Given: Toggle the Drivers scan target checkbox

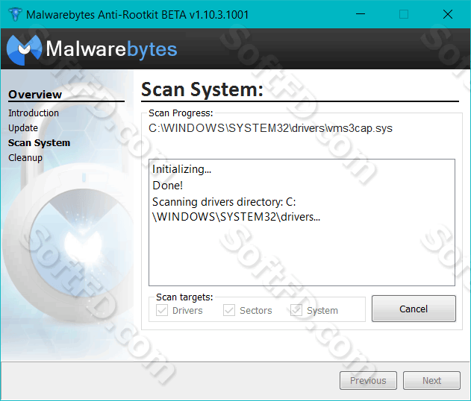Looking at the screenshot, I should (162, 310).
